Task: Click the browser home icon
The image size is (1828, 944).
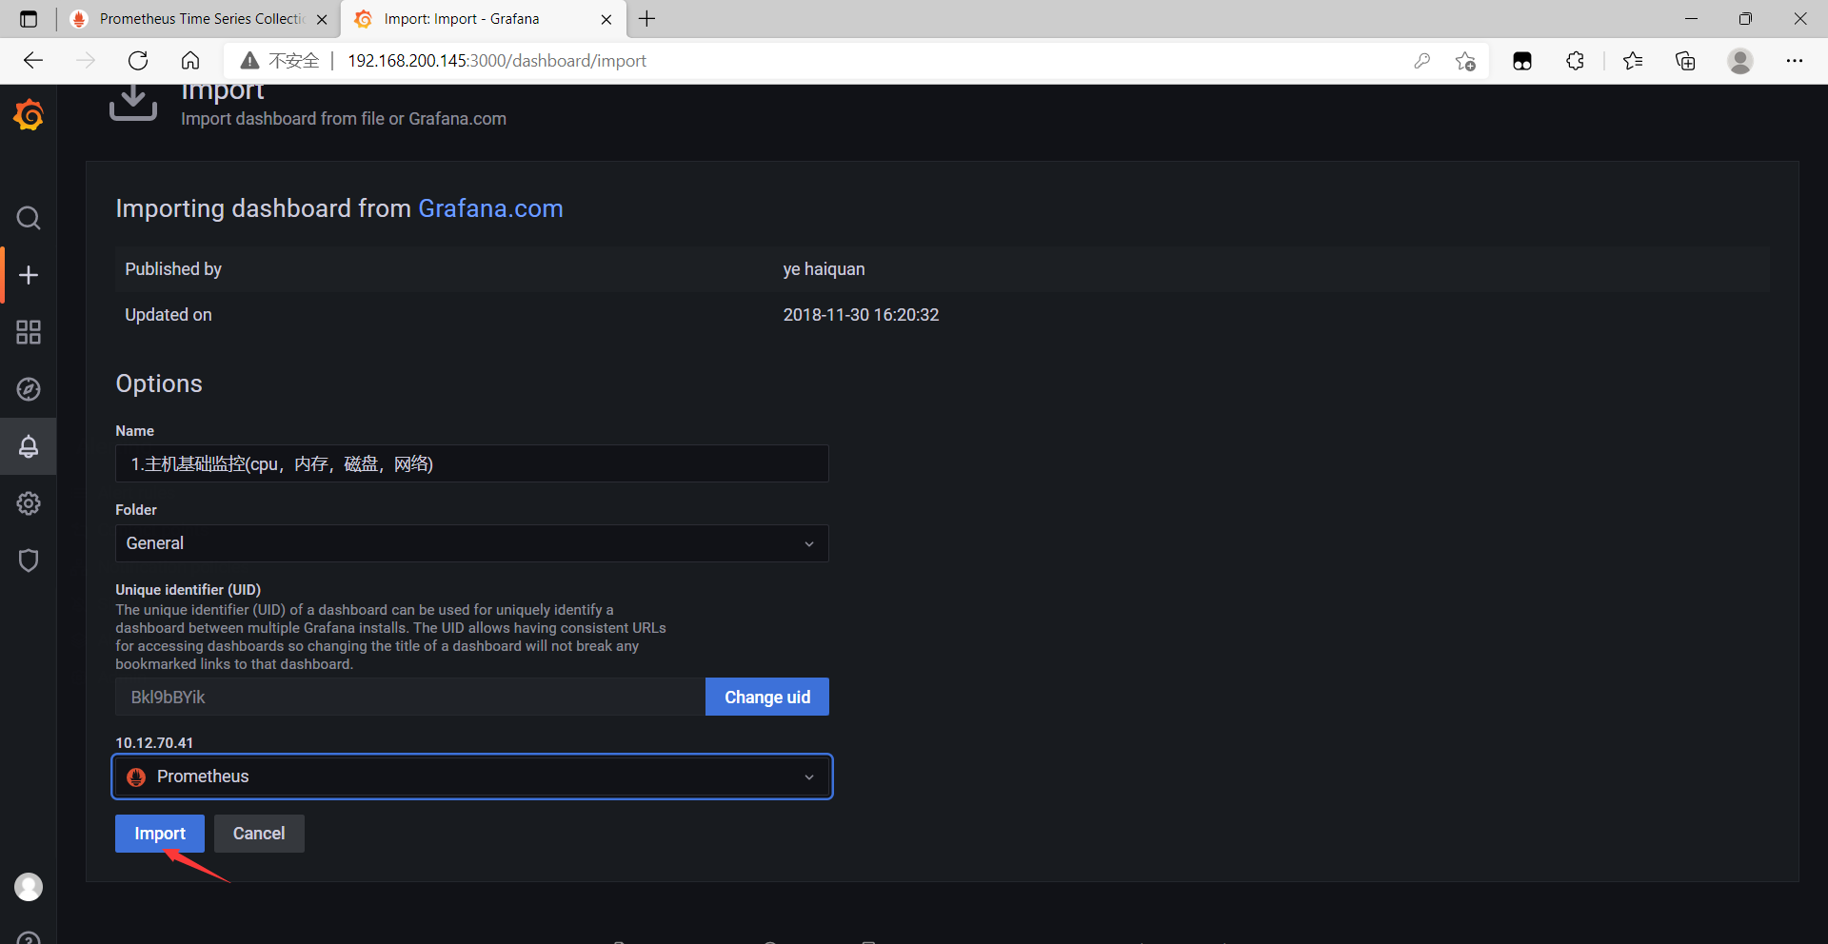Action: pyautogui.click(x=190, y=61)
